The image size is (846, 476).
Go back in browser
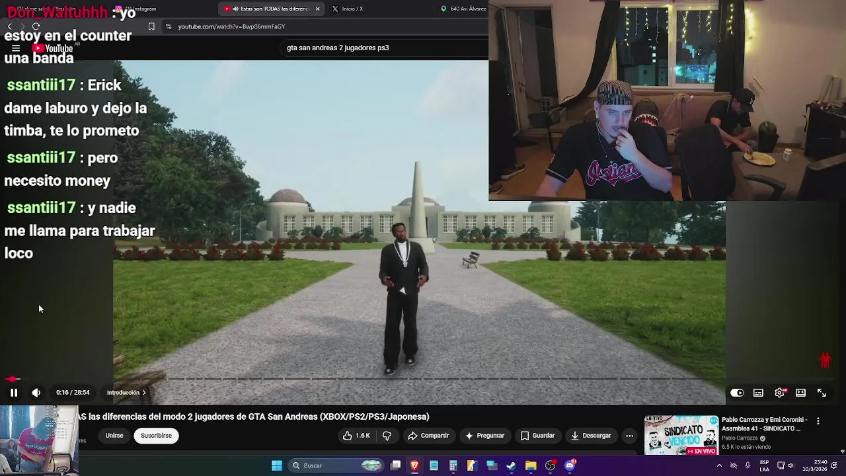pyautogui.click(x=10, y=26)
